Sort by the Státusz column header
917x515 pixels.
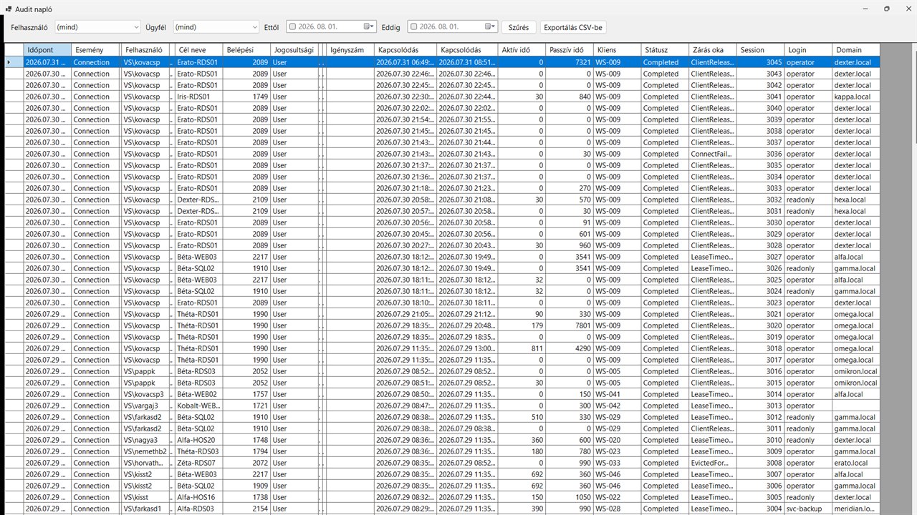point(665,50)
